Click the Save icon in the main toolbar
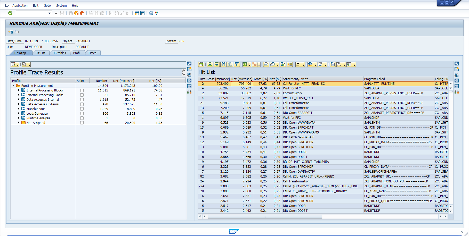The image size is (469, 236). click(62, 13)
